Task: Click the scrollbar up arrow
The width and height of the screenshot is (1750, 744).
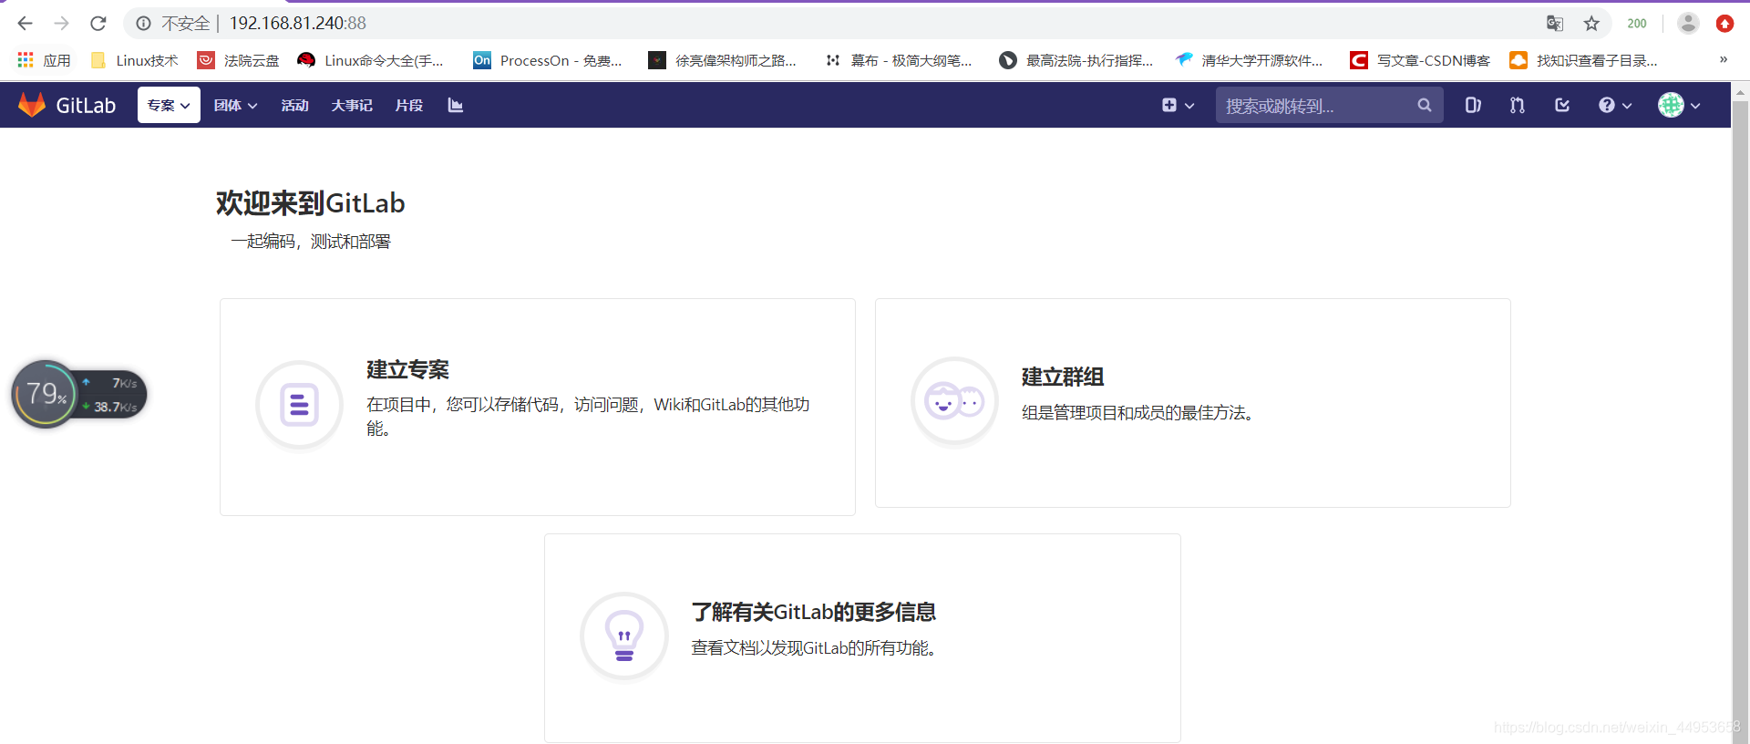Action: click(1740, 92)
